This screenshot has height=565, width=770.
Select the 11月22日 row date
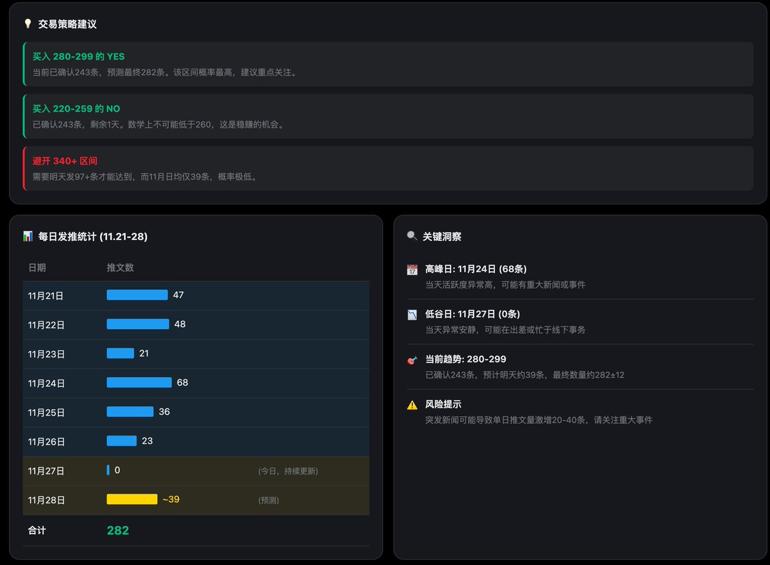click(x=46, y=325)
